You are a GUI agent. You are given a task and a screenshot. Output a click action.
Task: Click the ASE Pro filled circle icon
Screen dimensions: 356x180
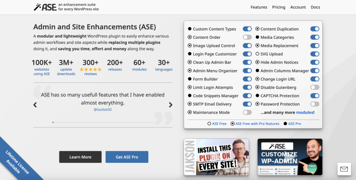(x=285, y=123)
